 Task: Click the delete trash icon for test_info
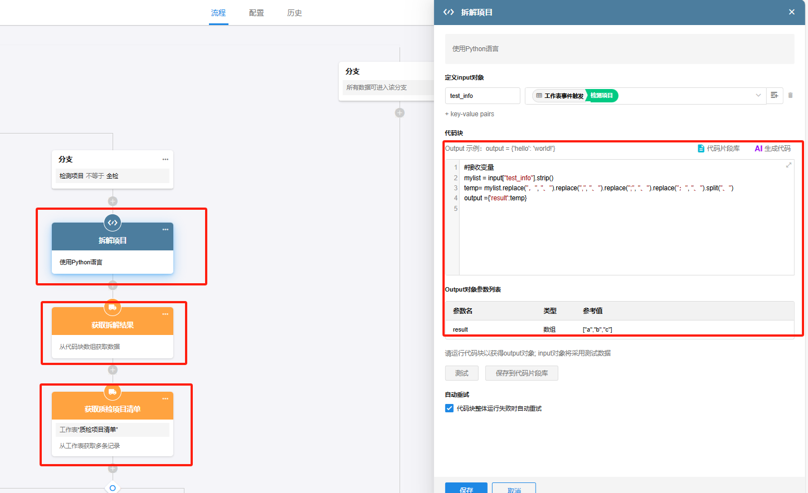[790, 96]
